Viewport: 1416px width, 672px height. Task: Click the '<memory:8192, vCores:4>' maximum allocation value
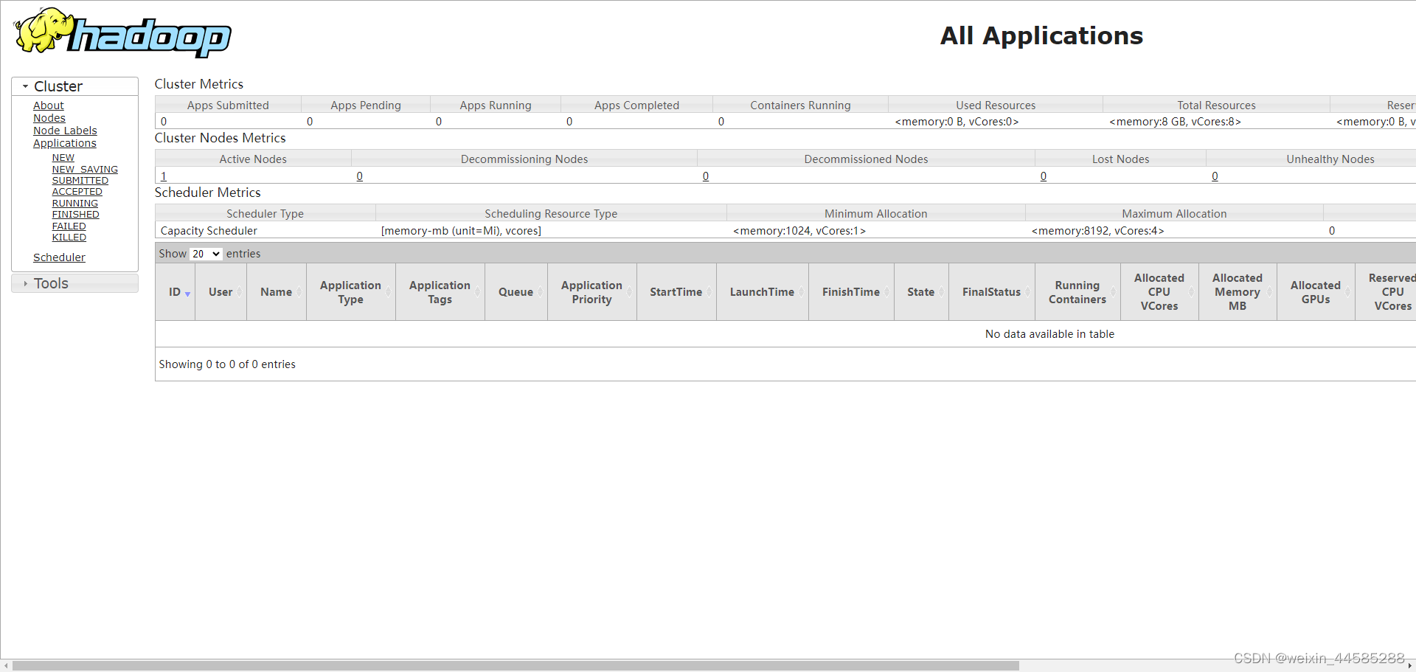[x=1097, y=231]
